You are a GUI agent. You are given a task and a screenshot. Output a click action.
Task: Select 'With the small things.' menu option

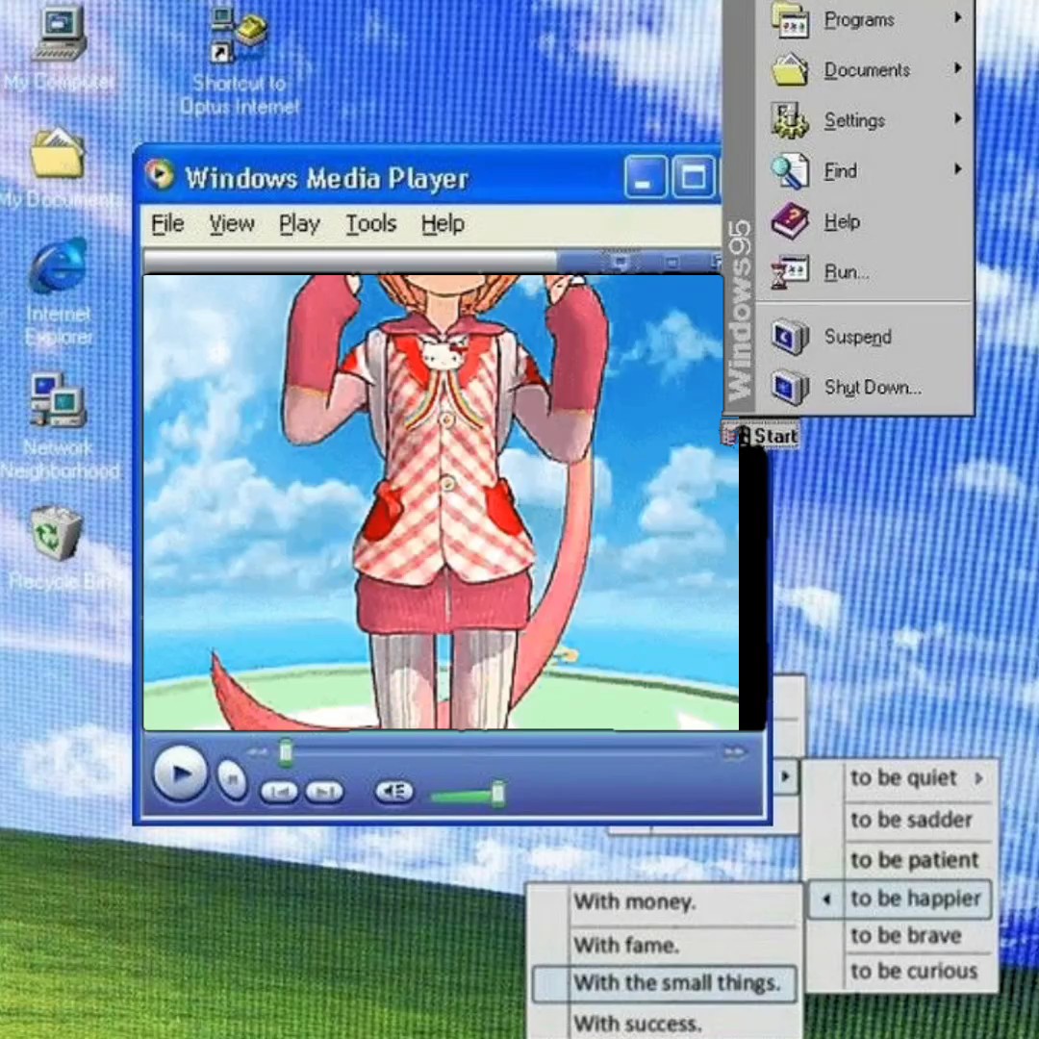pyautogui.click(x=675, y=983)
